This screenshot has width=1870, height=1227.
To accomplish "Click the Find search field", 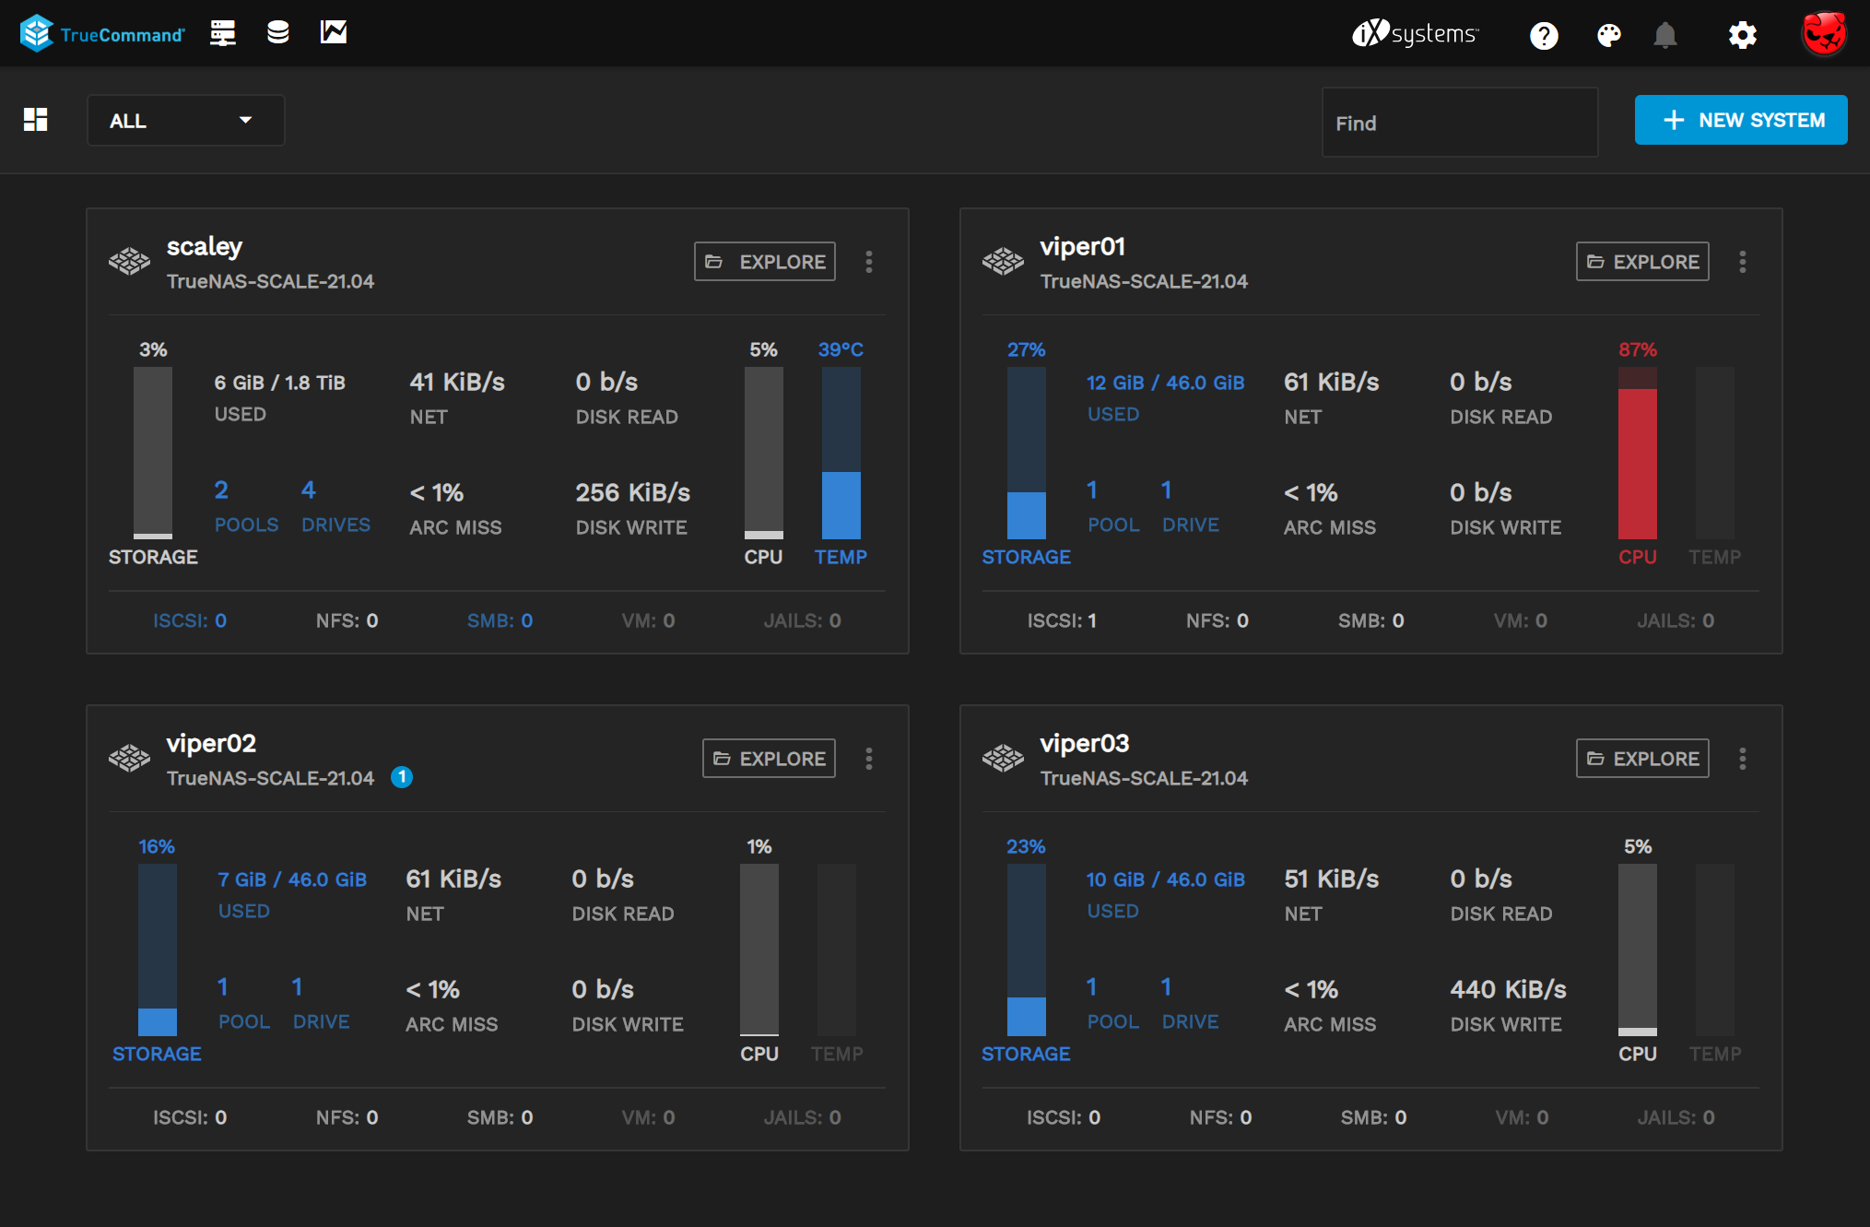I will point(1459,123).
